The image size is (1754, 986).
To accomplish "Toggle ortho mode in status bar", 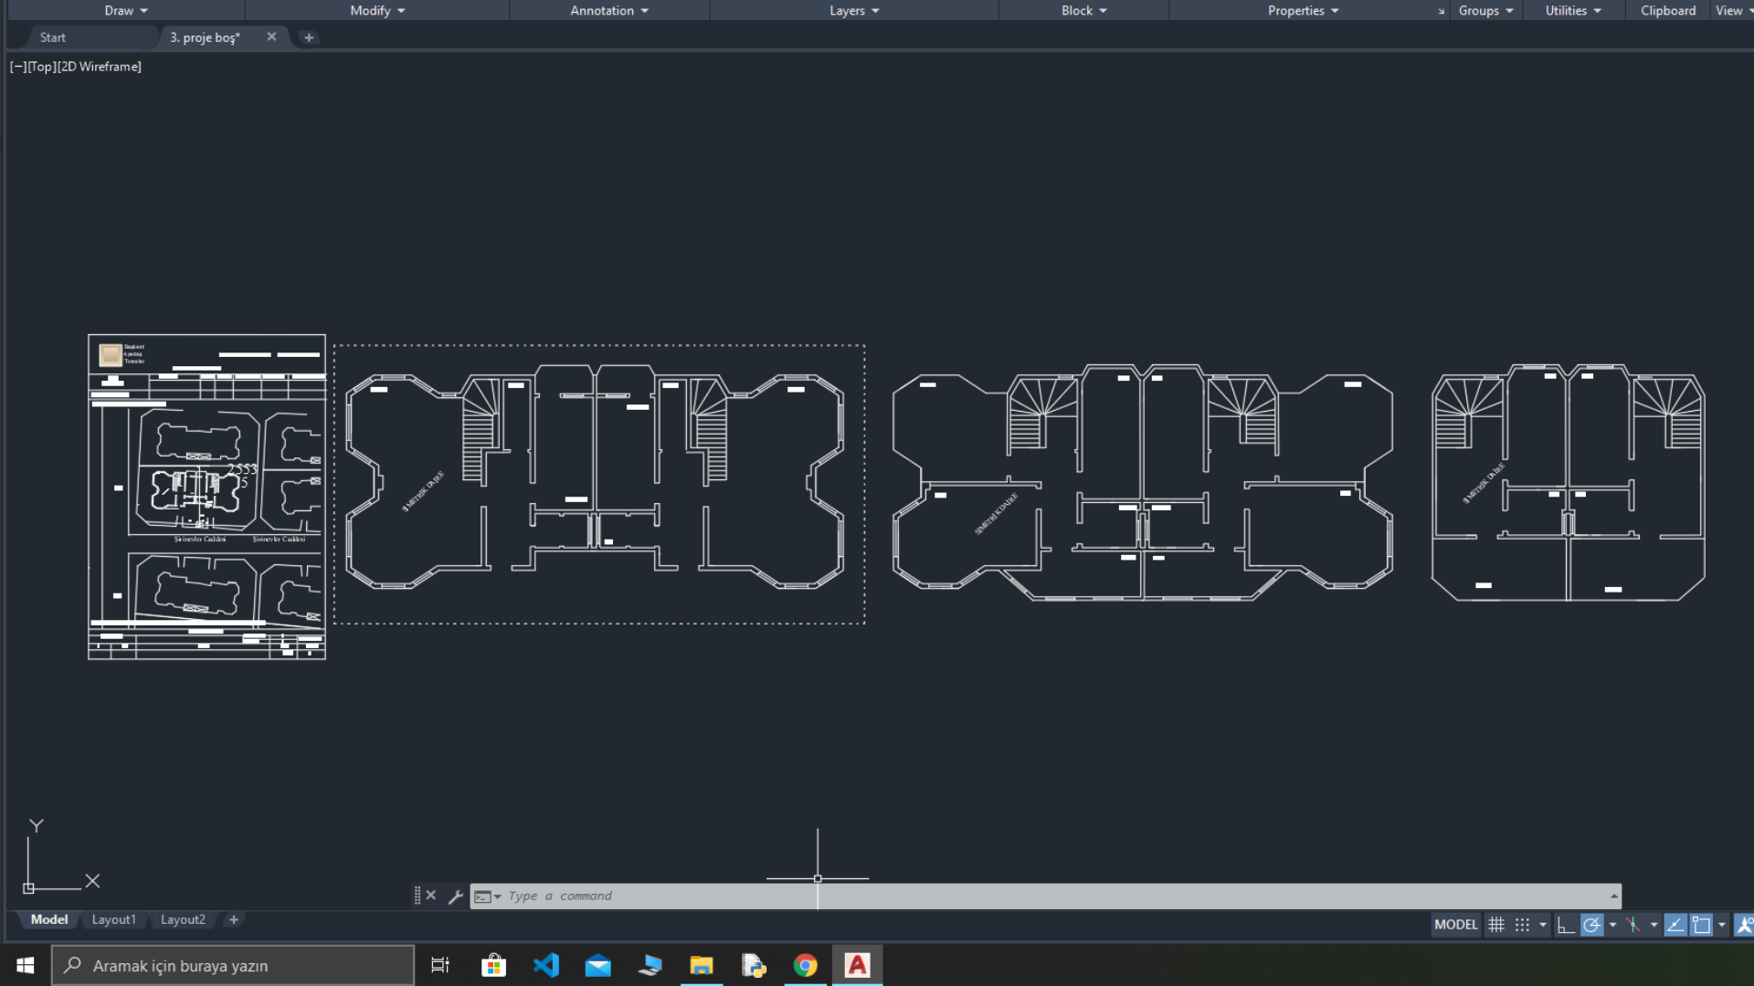I will tap(1566, 925).
